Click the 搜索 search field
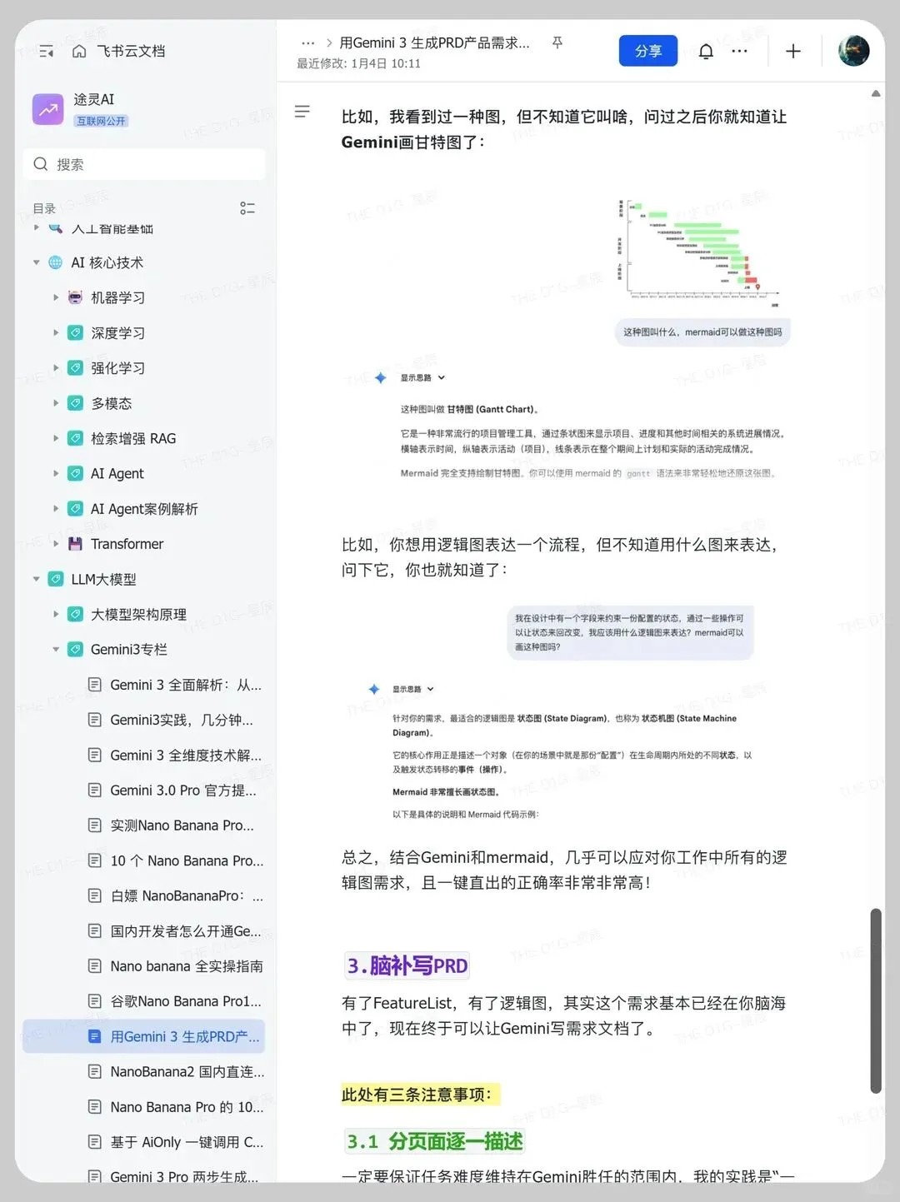The image size is (900, 1202). [144, 164]
